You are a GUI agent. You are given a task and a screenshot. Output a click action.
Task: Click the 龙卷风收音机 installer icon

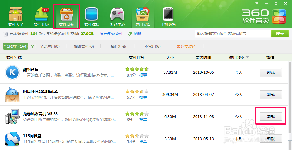coord(12,116)
